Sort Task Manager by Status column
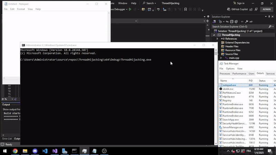The height and width of the screenshot is (155, 276). [x=265, y=81]
